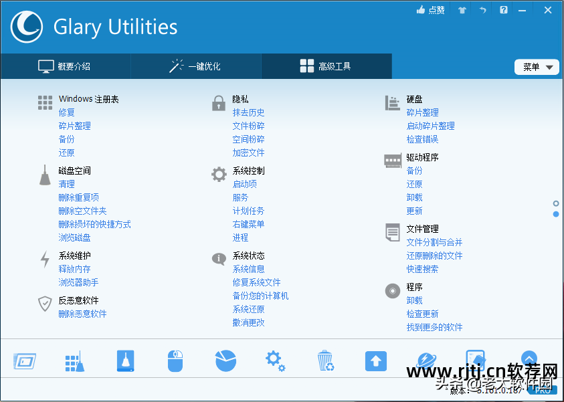This screenshot has height=402, width=564.
Task: Open 计划任务 link
Action: coord(249,211)
